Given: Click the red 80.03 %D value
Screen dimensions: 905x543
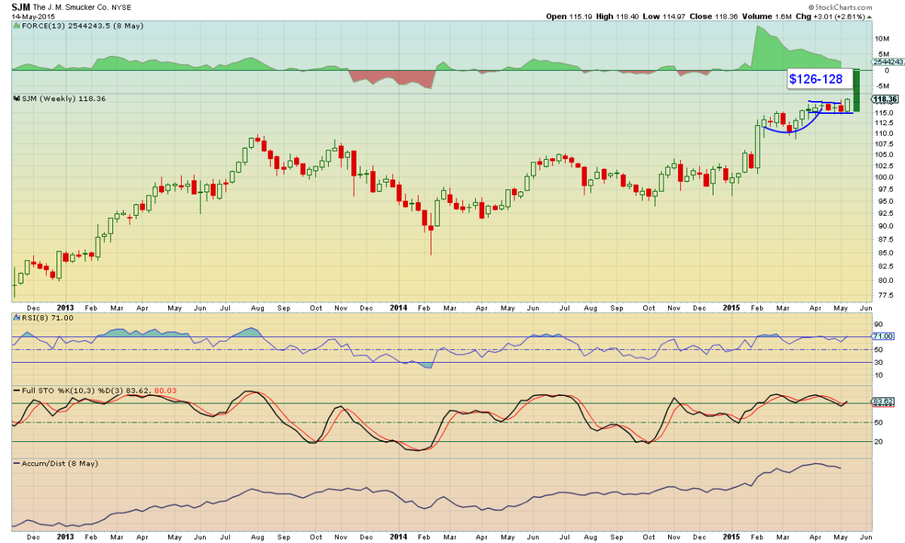Looking at the screenshot, I should pyautogui.click(x=164, y=391).
